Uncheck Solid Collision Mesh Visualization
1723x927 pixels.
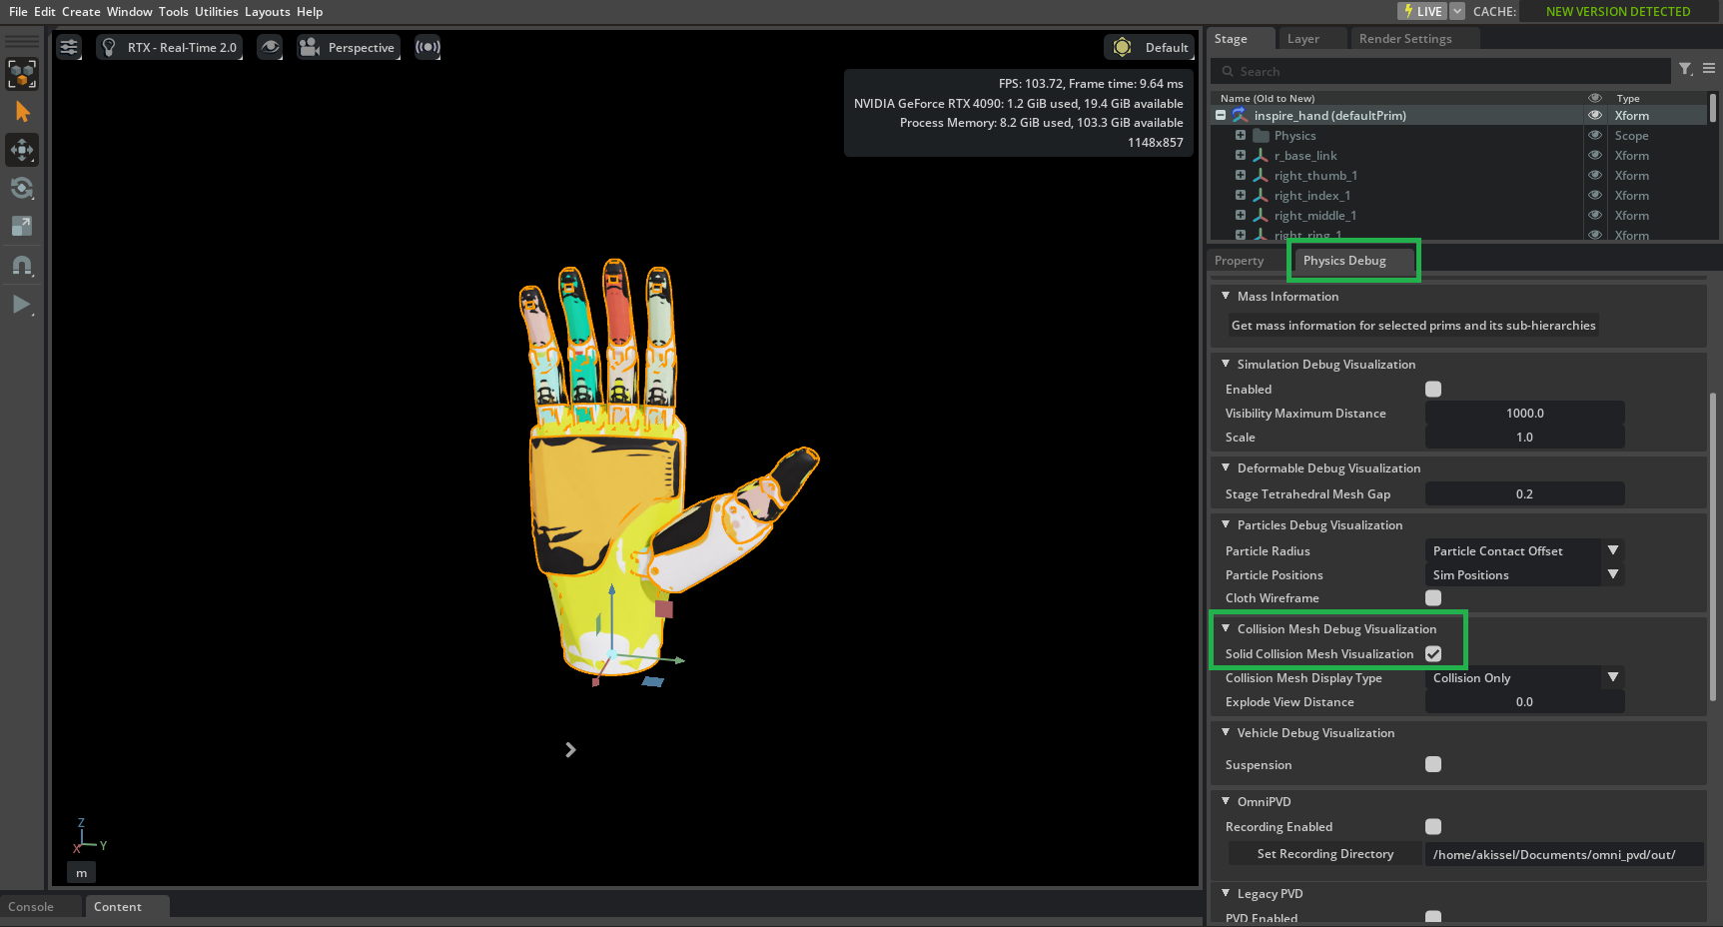[1433, 654]
